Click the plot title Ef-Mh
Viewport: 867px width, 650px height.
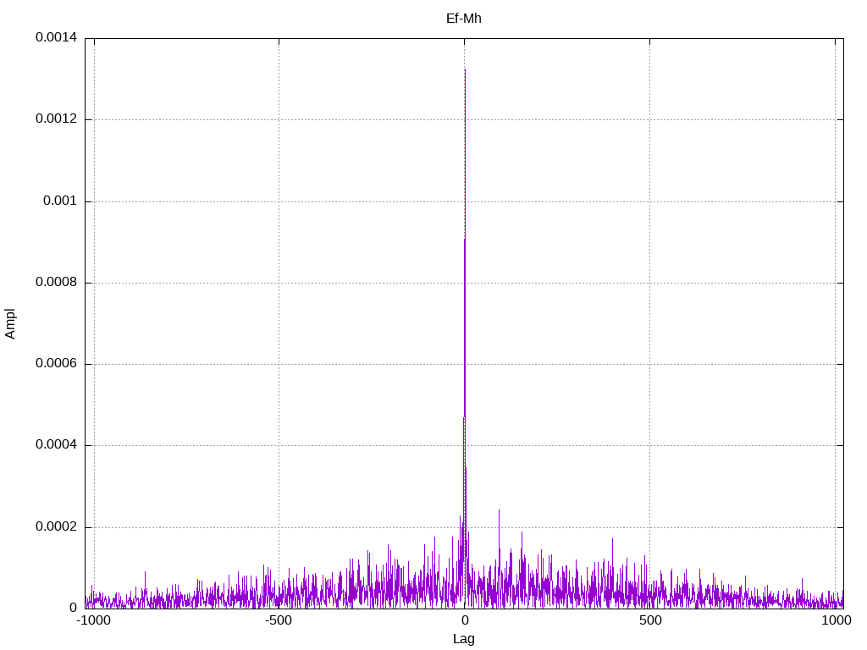(x=463, y=19)
